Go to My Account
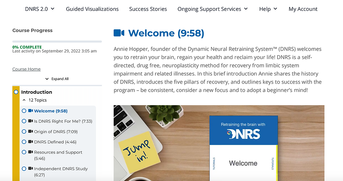Viewport: 343px width, 181px height. [303, 9]
